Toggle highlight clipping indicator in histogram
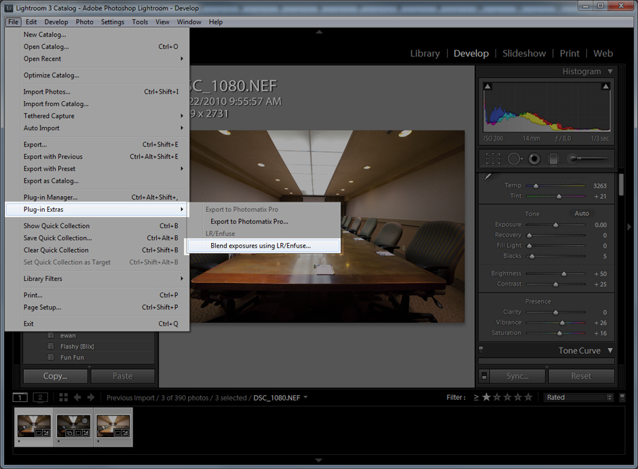The image size is (638, 469). coord(606,86)
